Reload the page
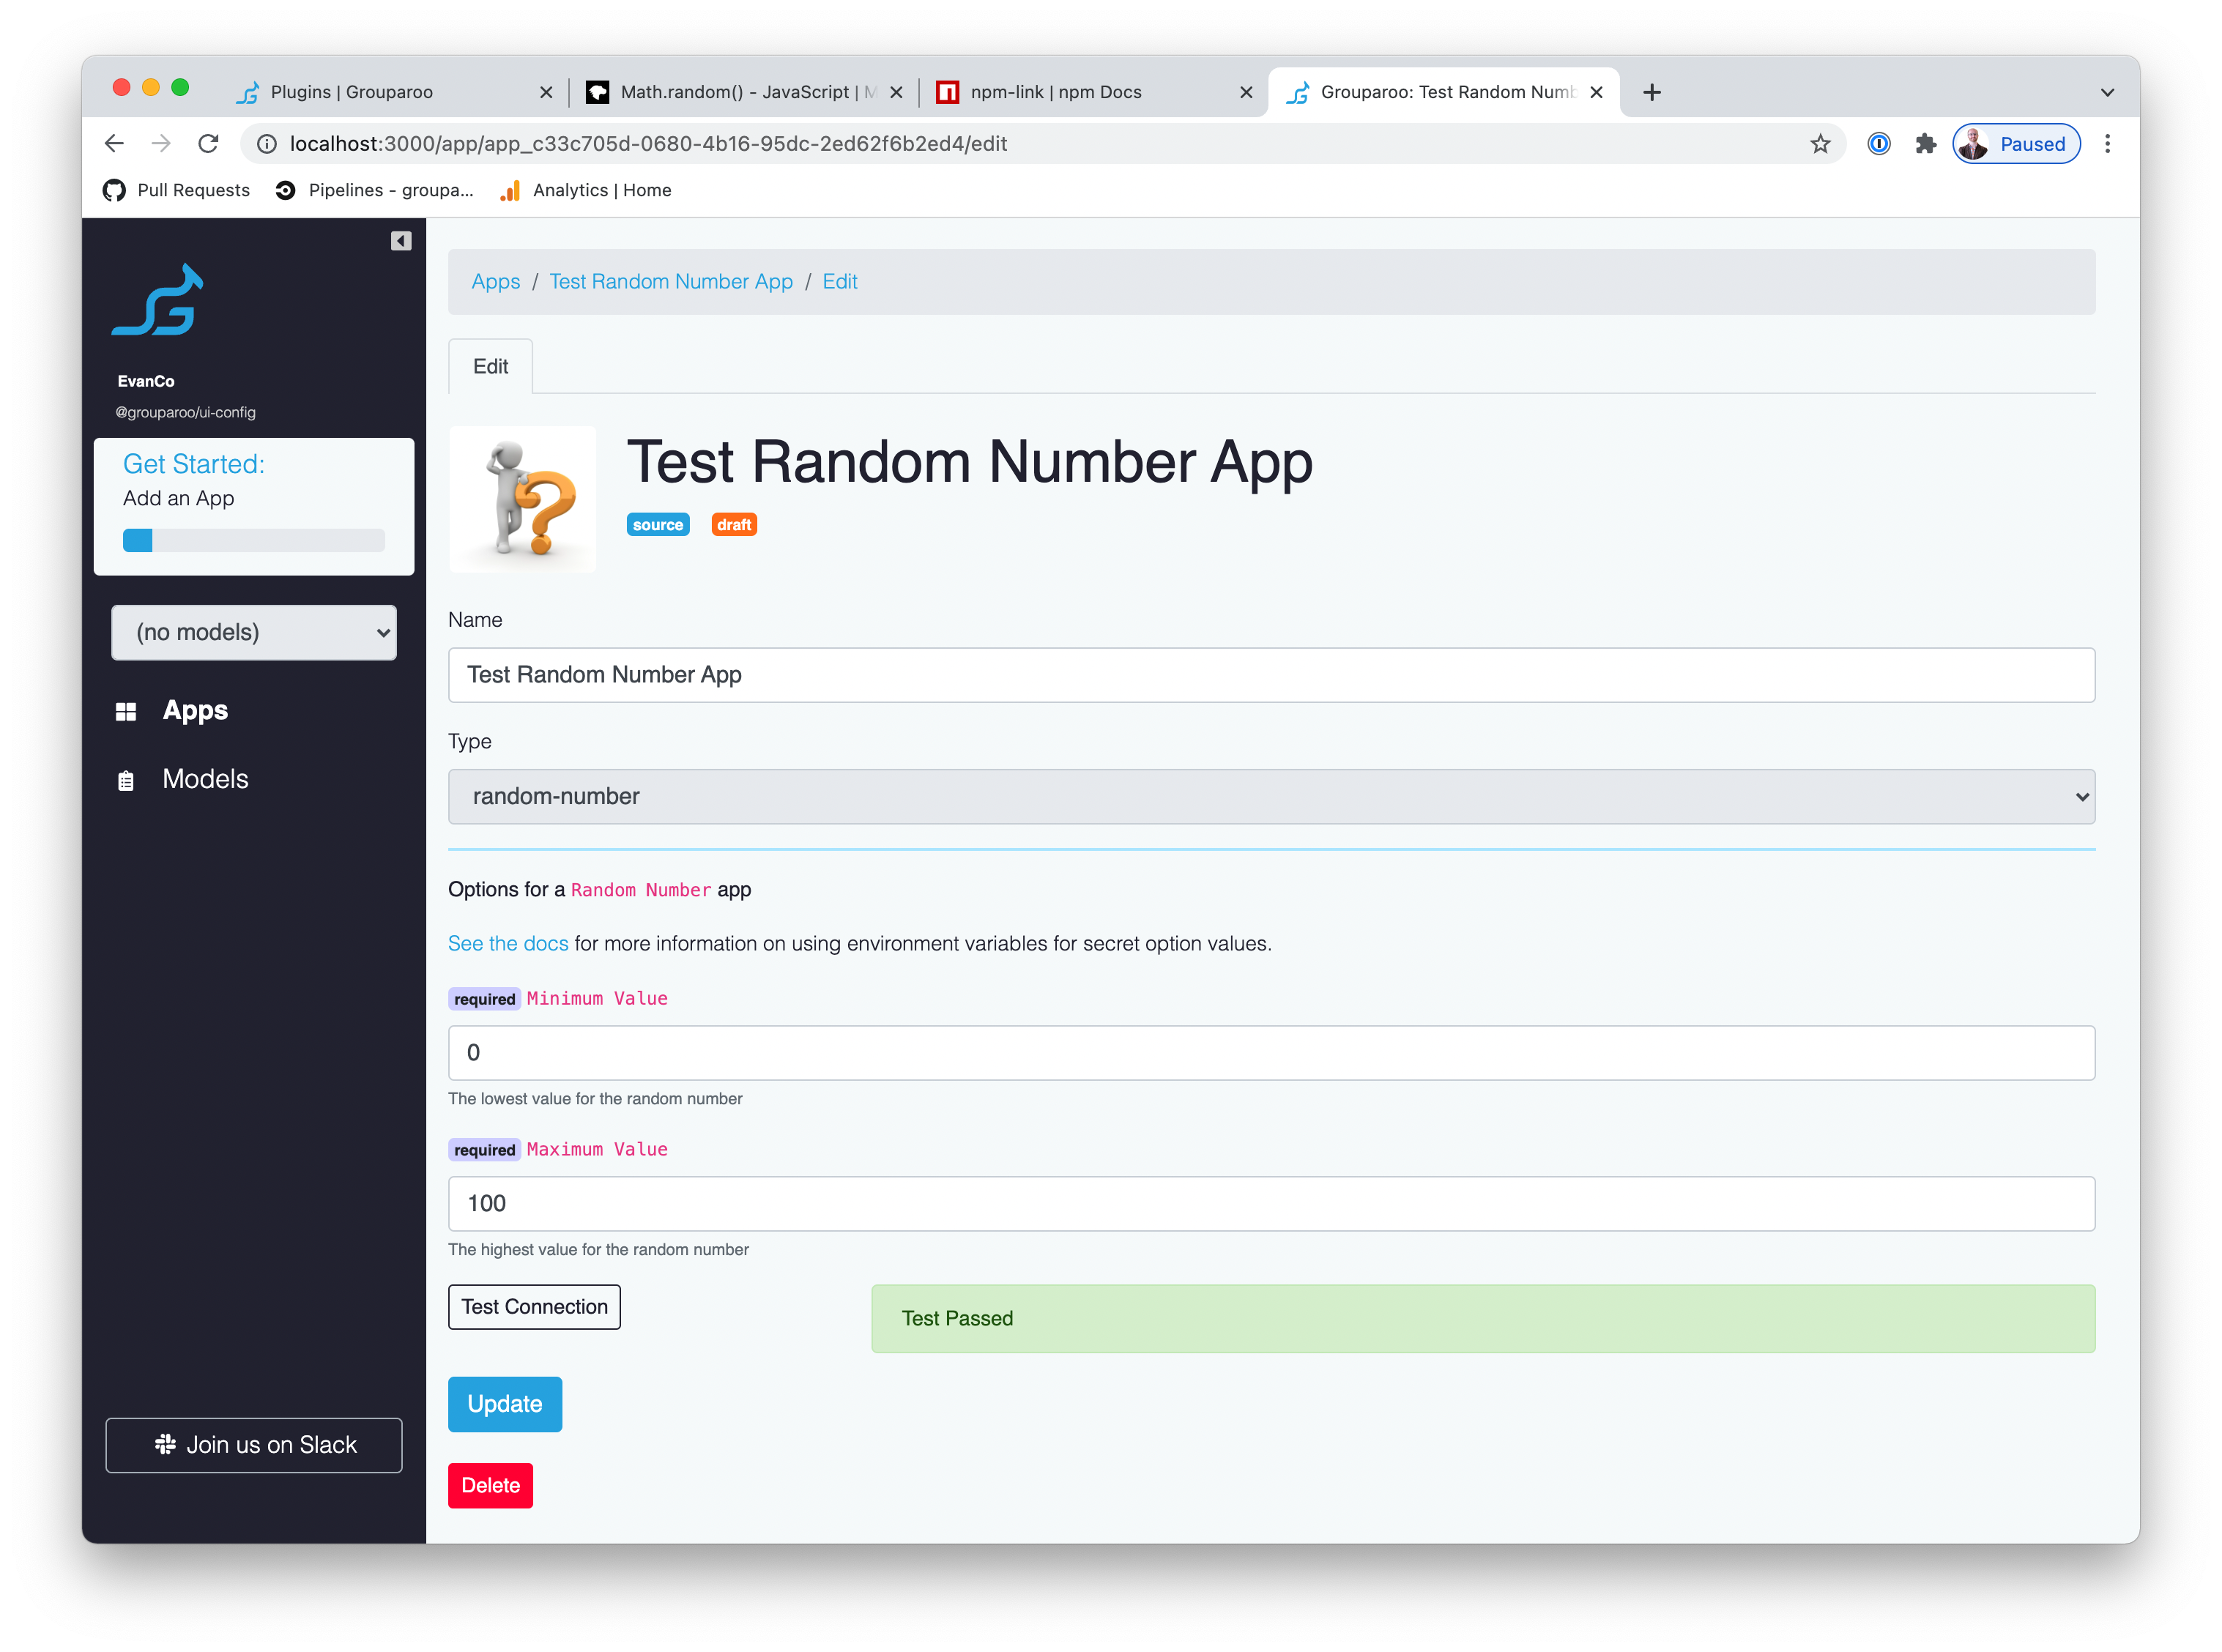The height and width of the screenshot is (1652, 2222). [208, 144]
